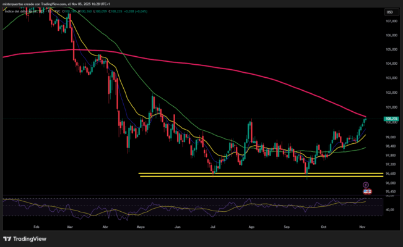Select the lower yellow horizontal support line

click(248, 177)
